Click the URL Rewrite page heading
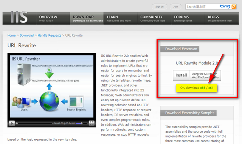The width and height of the screenshot is (242, 144). pyautogui.click(x=22, y=45)
